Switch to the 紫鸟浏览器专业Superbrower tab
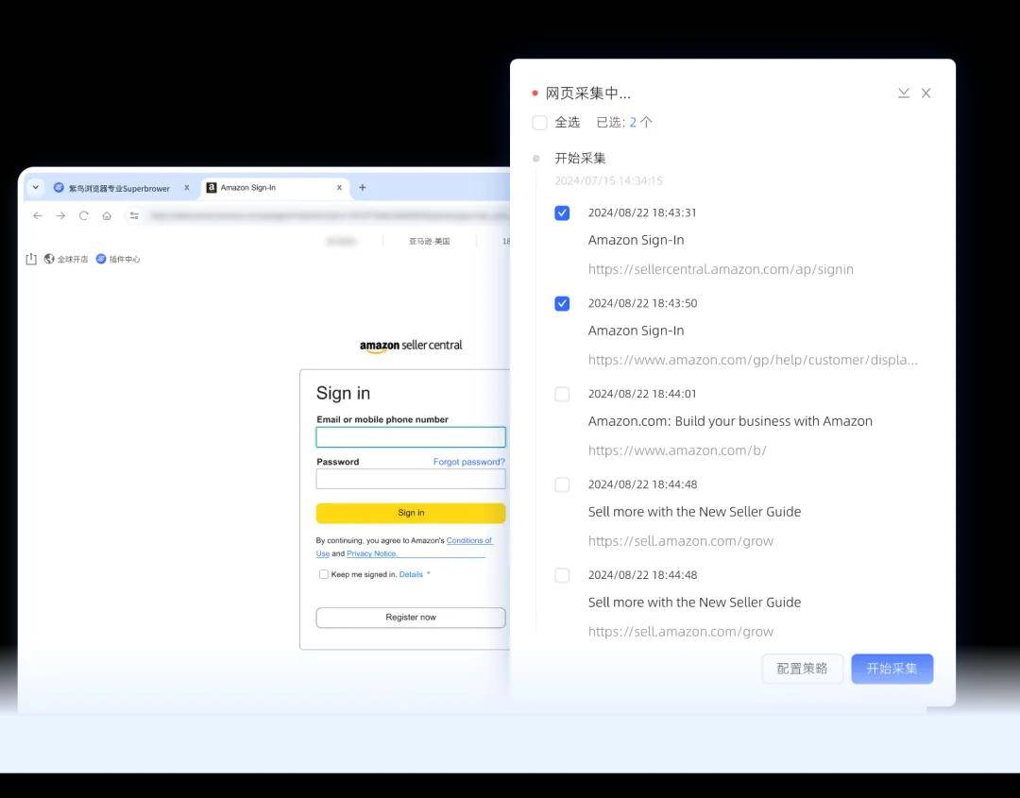Image resolution: width=1020 pixels, height=798 pixels. [x=119, y=188]
